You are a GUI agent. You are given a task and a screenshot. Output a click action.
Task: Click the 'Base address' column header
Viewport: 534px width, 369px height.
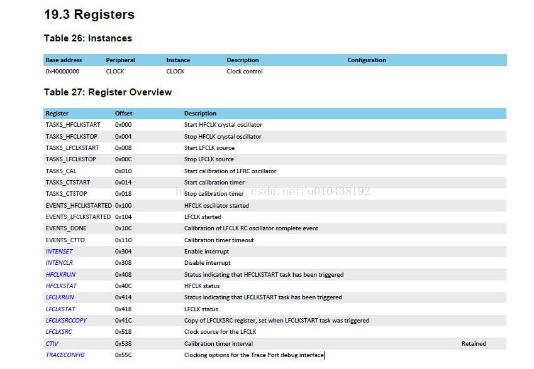(x=64, y=60)
